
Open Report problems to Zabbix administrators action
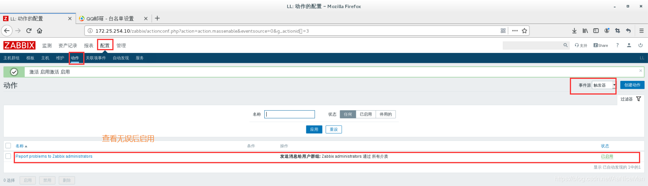tap(54, 156)
